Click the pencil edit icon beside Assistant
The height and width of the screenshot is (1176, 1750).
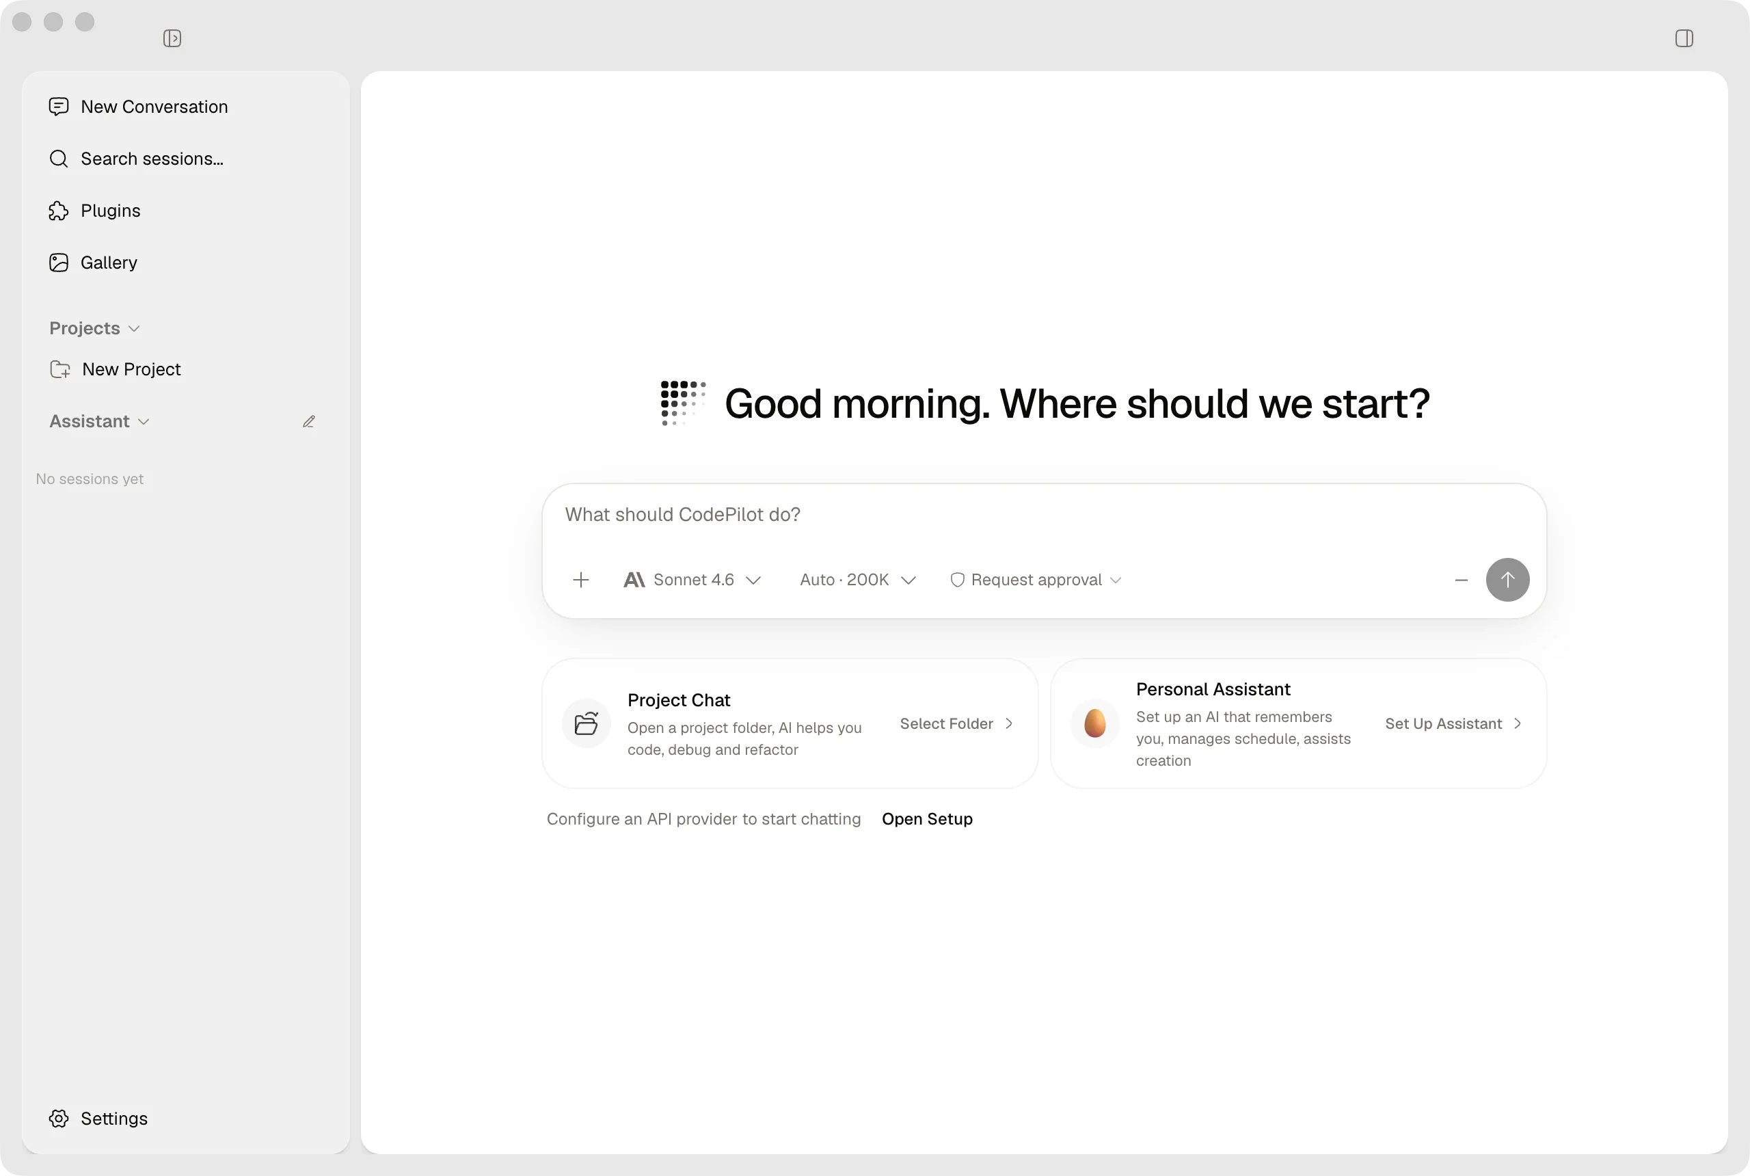pyautogui.click(x=309, y=421)
